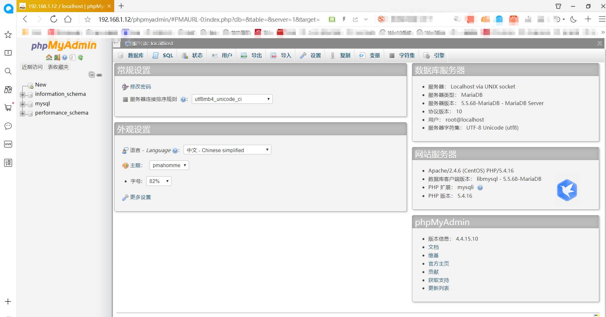Screen dimensions: 606x317
Task: Switch to the 导出 tab
Action: (251, 55)
